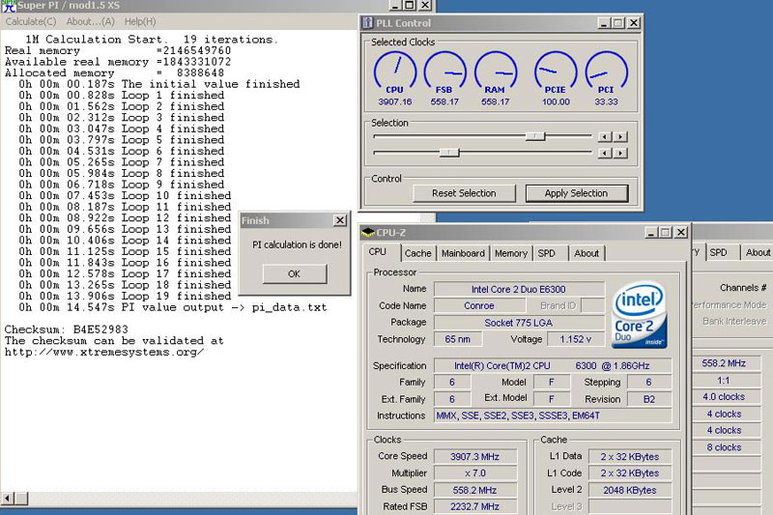
Task: Open the About...(A) menu in Super PI
Action: pyautogui.click(x=90, y=21)
